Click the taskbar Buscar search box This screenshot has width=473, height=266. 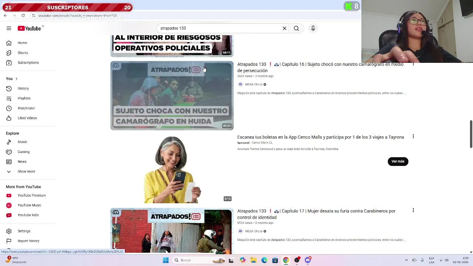pyautogui.click(x=199, y=260)
